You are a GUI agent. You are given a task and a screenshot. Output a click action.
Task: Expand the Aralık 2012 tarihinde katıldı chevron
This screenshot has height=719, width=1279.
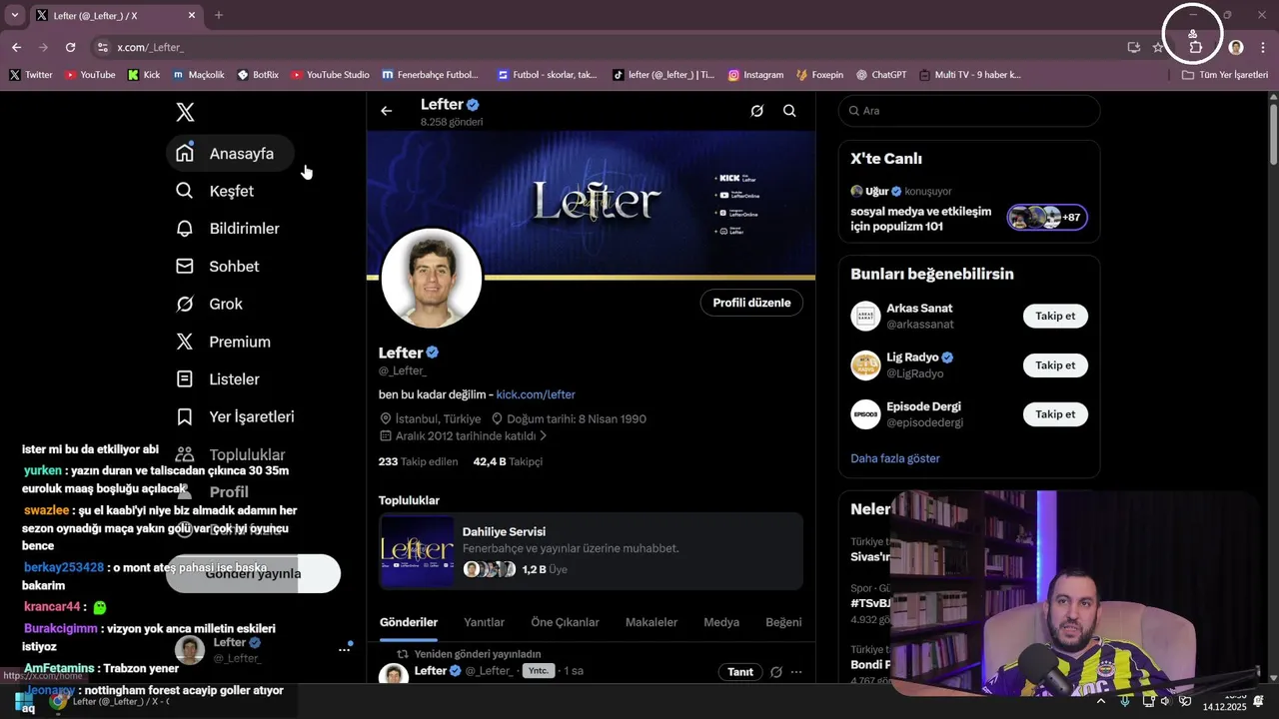click(x=543, y=436)
